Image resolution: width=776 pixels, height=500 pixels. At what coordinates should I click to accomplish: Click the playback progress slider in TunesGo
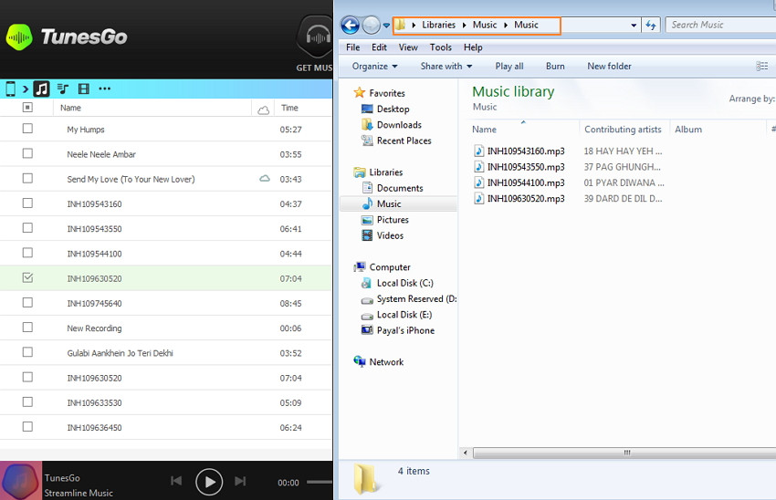point(320,482)
